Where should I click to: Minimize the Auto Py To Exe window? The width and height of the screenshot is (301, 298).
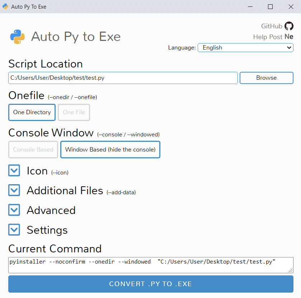(x=250, y=7)
